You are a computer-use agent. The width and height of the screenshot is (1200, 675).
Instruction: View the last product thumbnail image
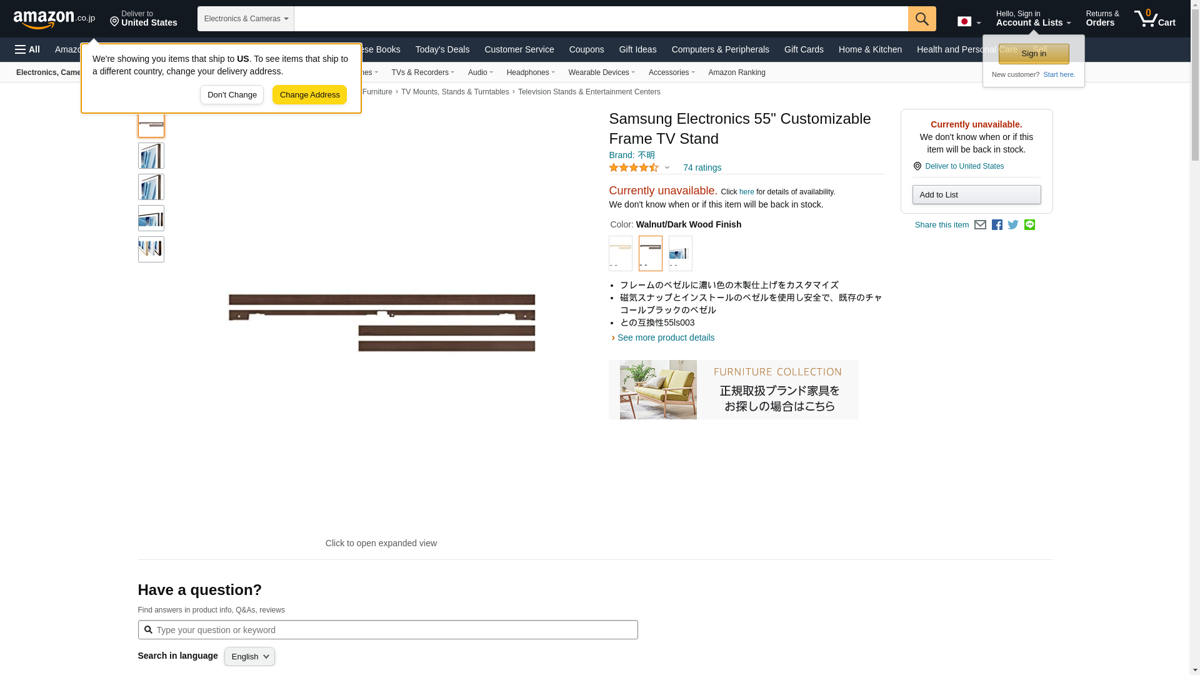(151, 249)
